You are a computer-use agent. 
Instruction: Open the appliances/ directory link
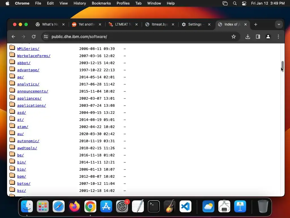[29, 98]
